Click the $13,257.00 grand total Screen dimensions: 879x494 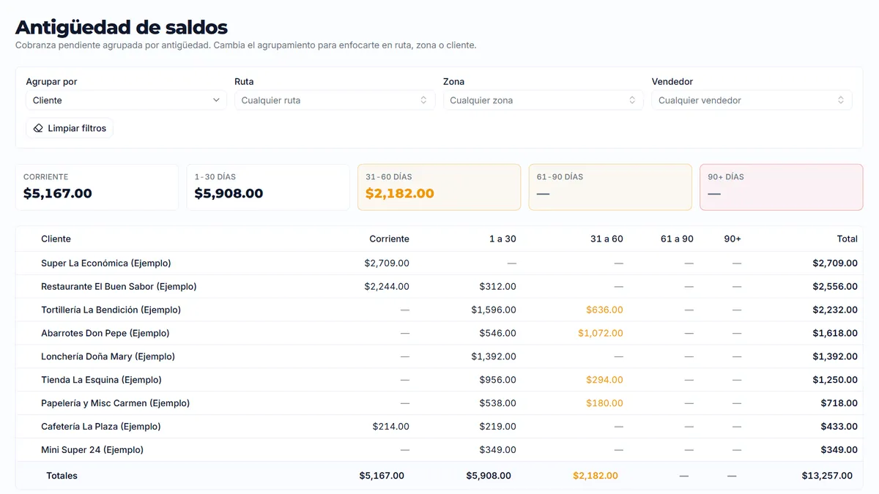[x=827, y=476]
